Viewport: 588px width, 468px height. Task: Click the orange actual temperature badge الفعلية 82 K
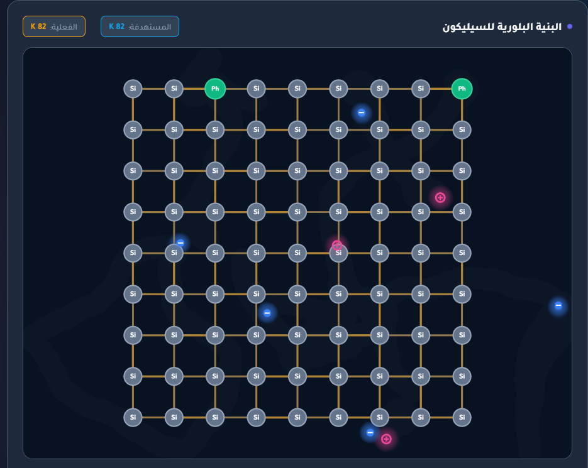54,26
